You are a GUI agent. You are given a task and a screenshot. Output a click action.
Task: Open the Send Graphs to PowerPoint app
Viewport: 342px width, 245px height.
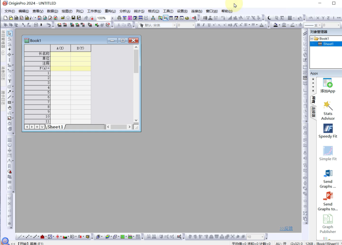(x=328, y=201)
